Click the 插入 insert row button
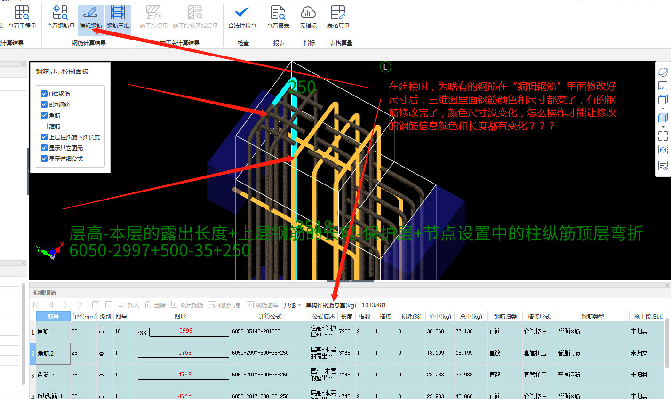Image resolution: width=671 pixels, height=399 pixels. (x=128, y=305)
